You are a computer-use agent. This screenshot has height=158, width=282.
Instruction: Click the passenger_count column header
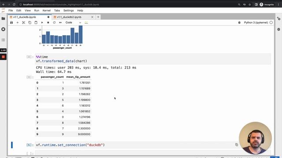[x=52, y=77]
